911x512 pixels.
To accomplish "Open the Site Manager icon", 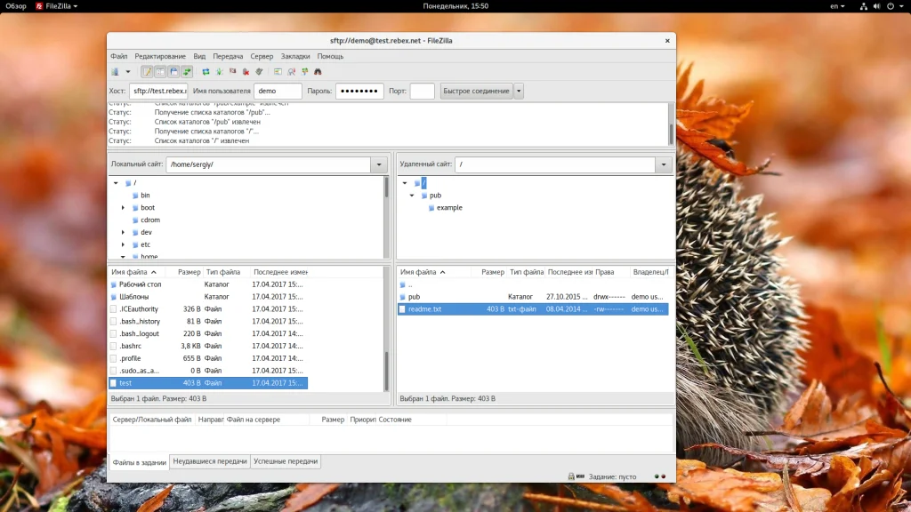I will (x=115, y=71).
